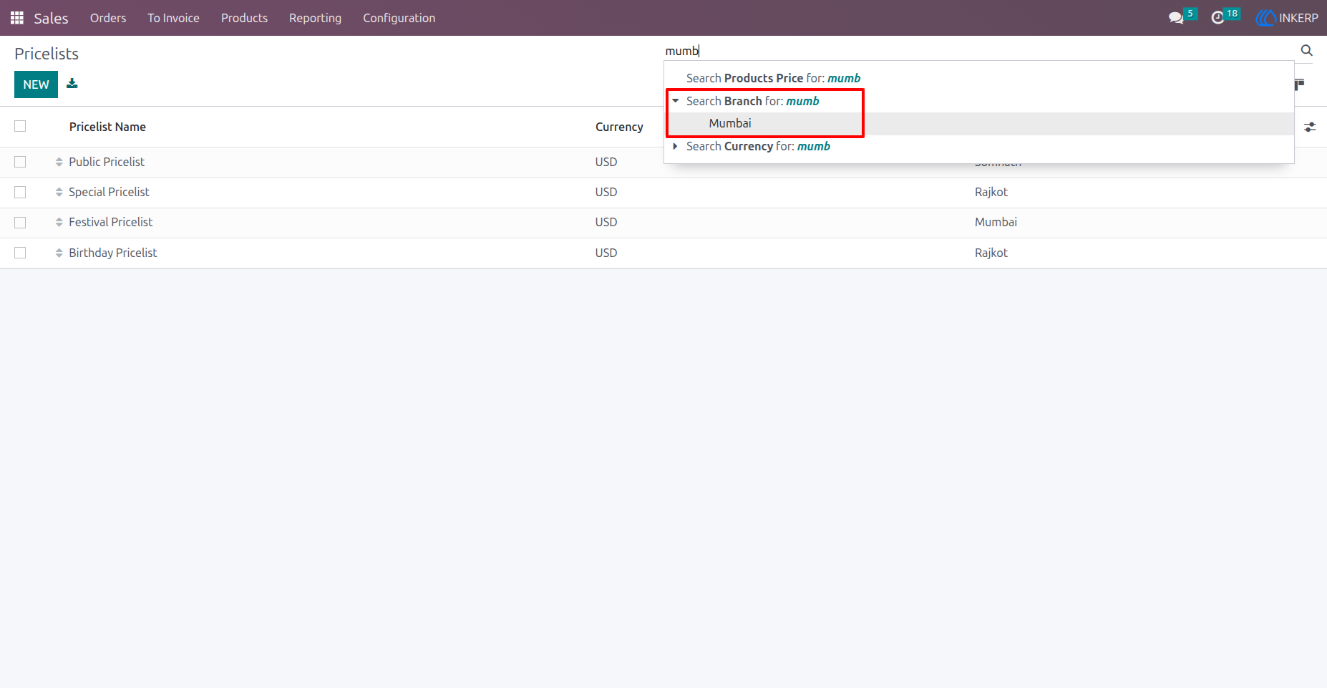Click the drag handle of Birthday Pricelist
This screenshot has height=688, width=1327.
[x=59, y=253]
